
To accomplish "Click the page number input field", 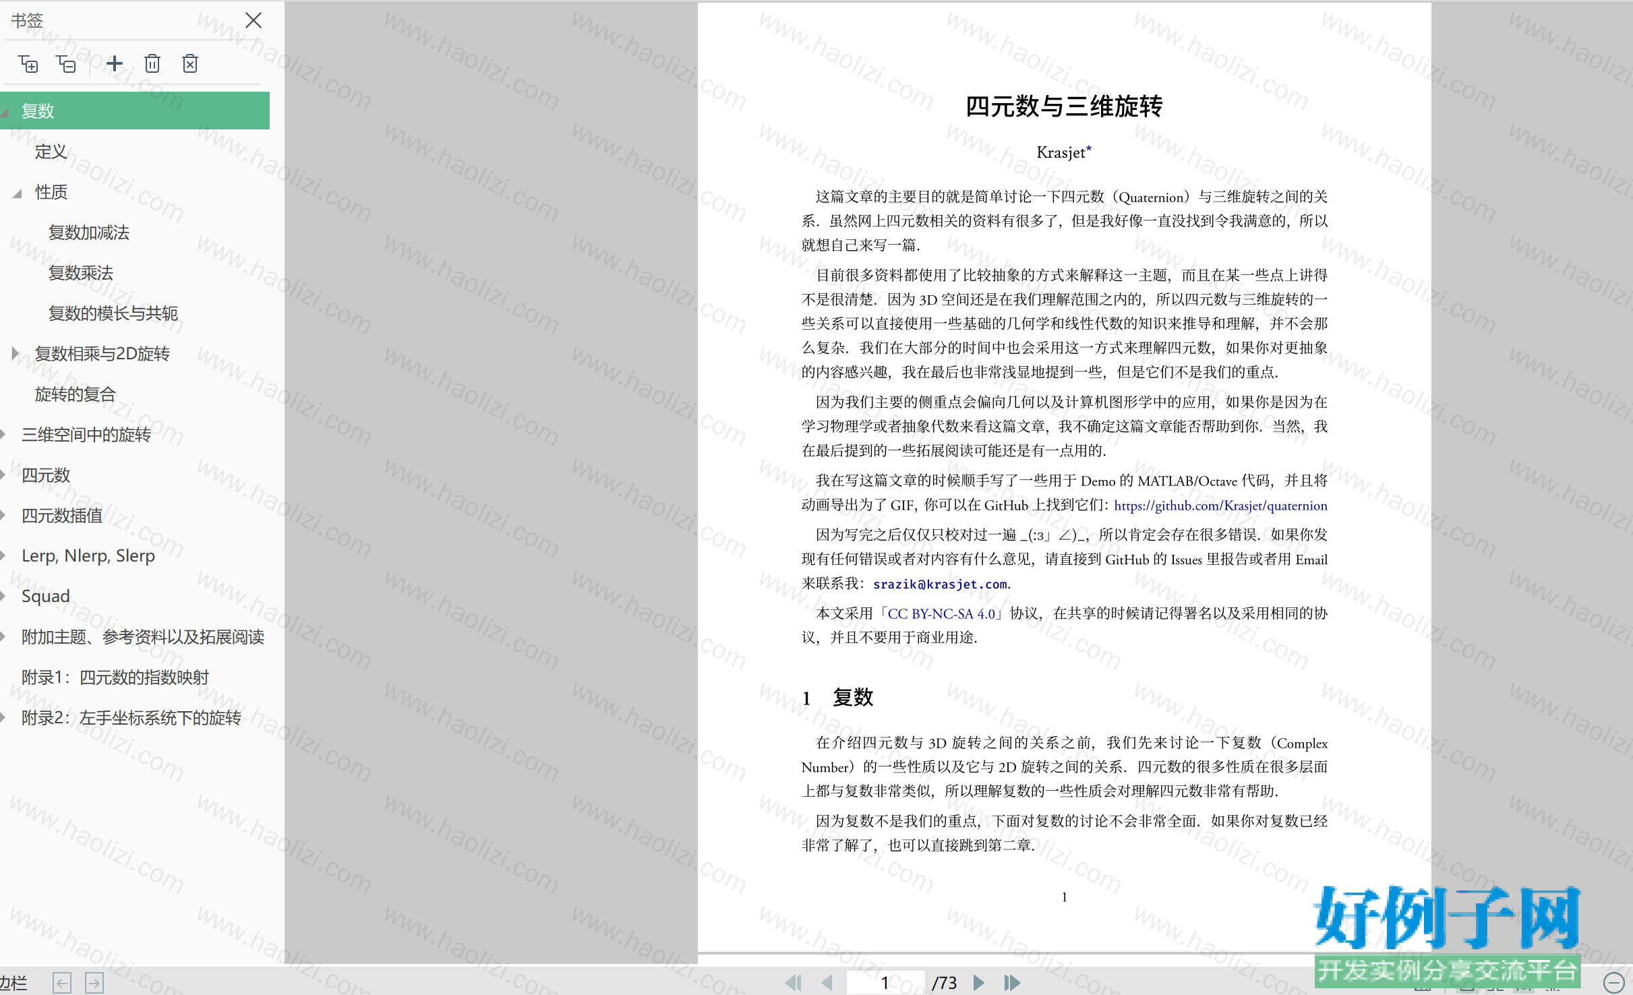I will point(885,982).
